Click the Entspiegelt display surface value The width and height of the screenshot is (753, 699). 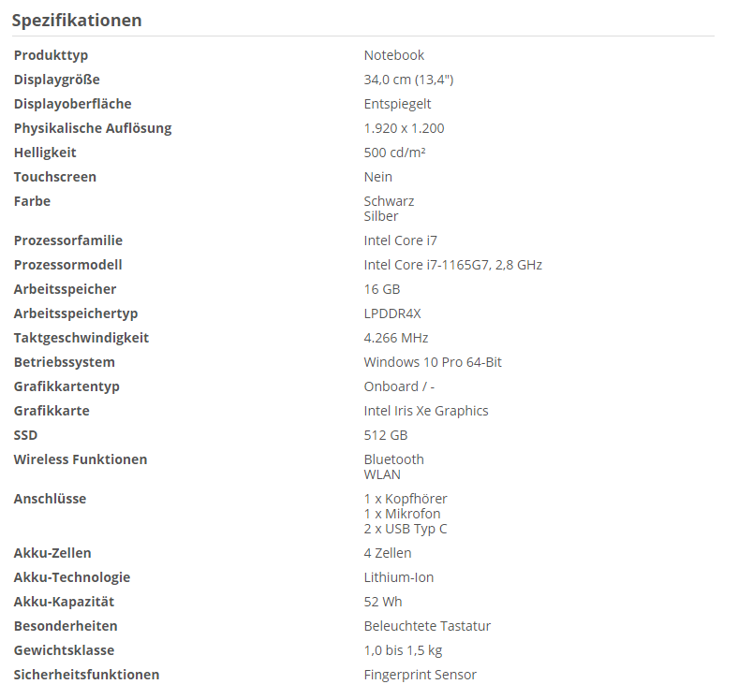(x=397, y=104)
